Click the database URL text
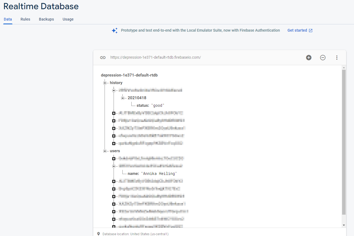The width and height of the screenshot is (354, 236). point(155,57)
